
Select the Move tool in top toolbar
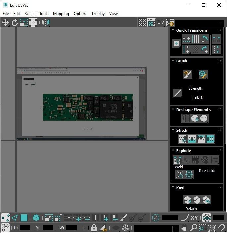pyautogui.click(x=5, y=23)
